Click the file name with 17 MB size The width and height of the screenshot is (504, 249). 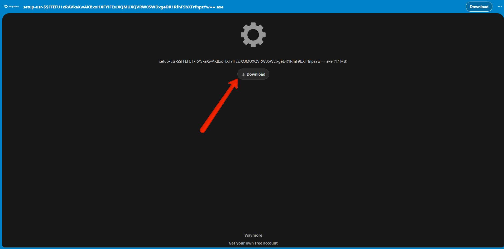253,61
